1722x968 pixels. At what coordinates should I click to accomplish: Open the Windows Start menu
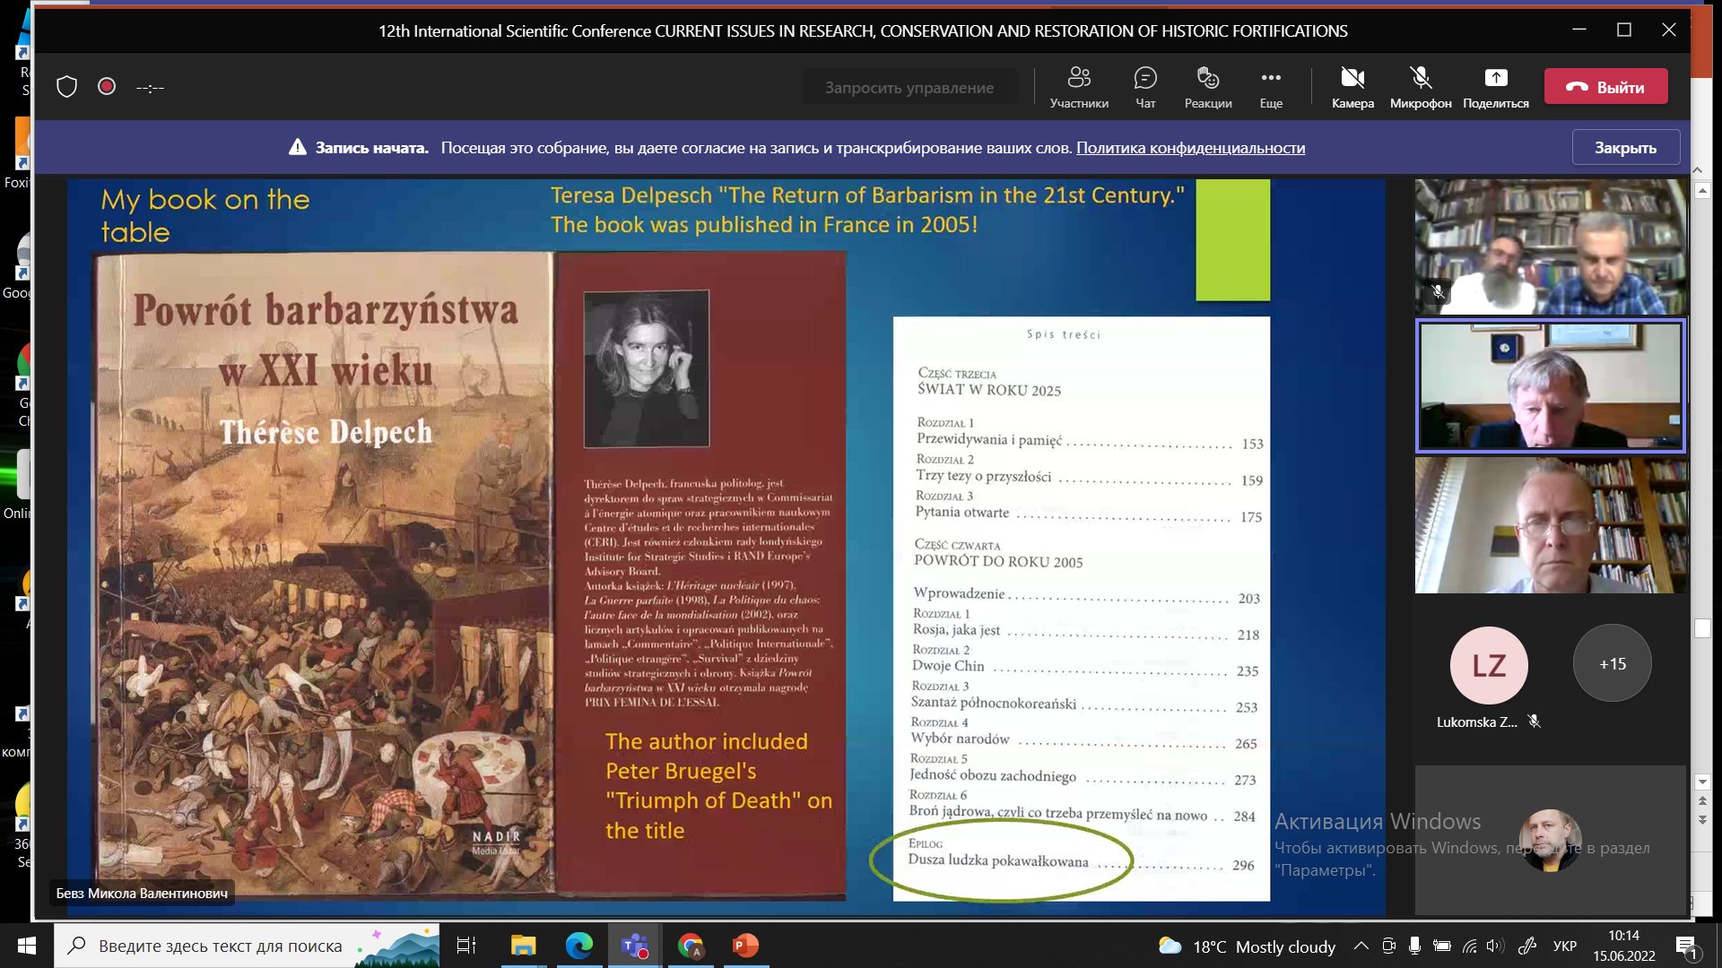click(26, 946)
